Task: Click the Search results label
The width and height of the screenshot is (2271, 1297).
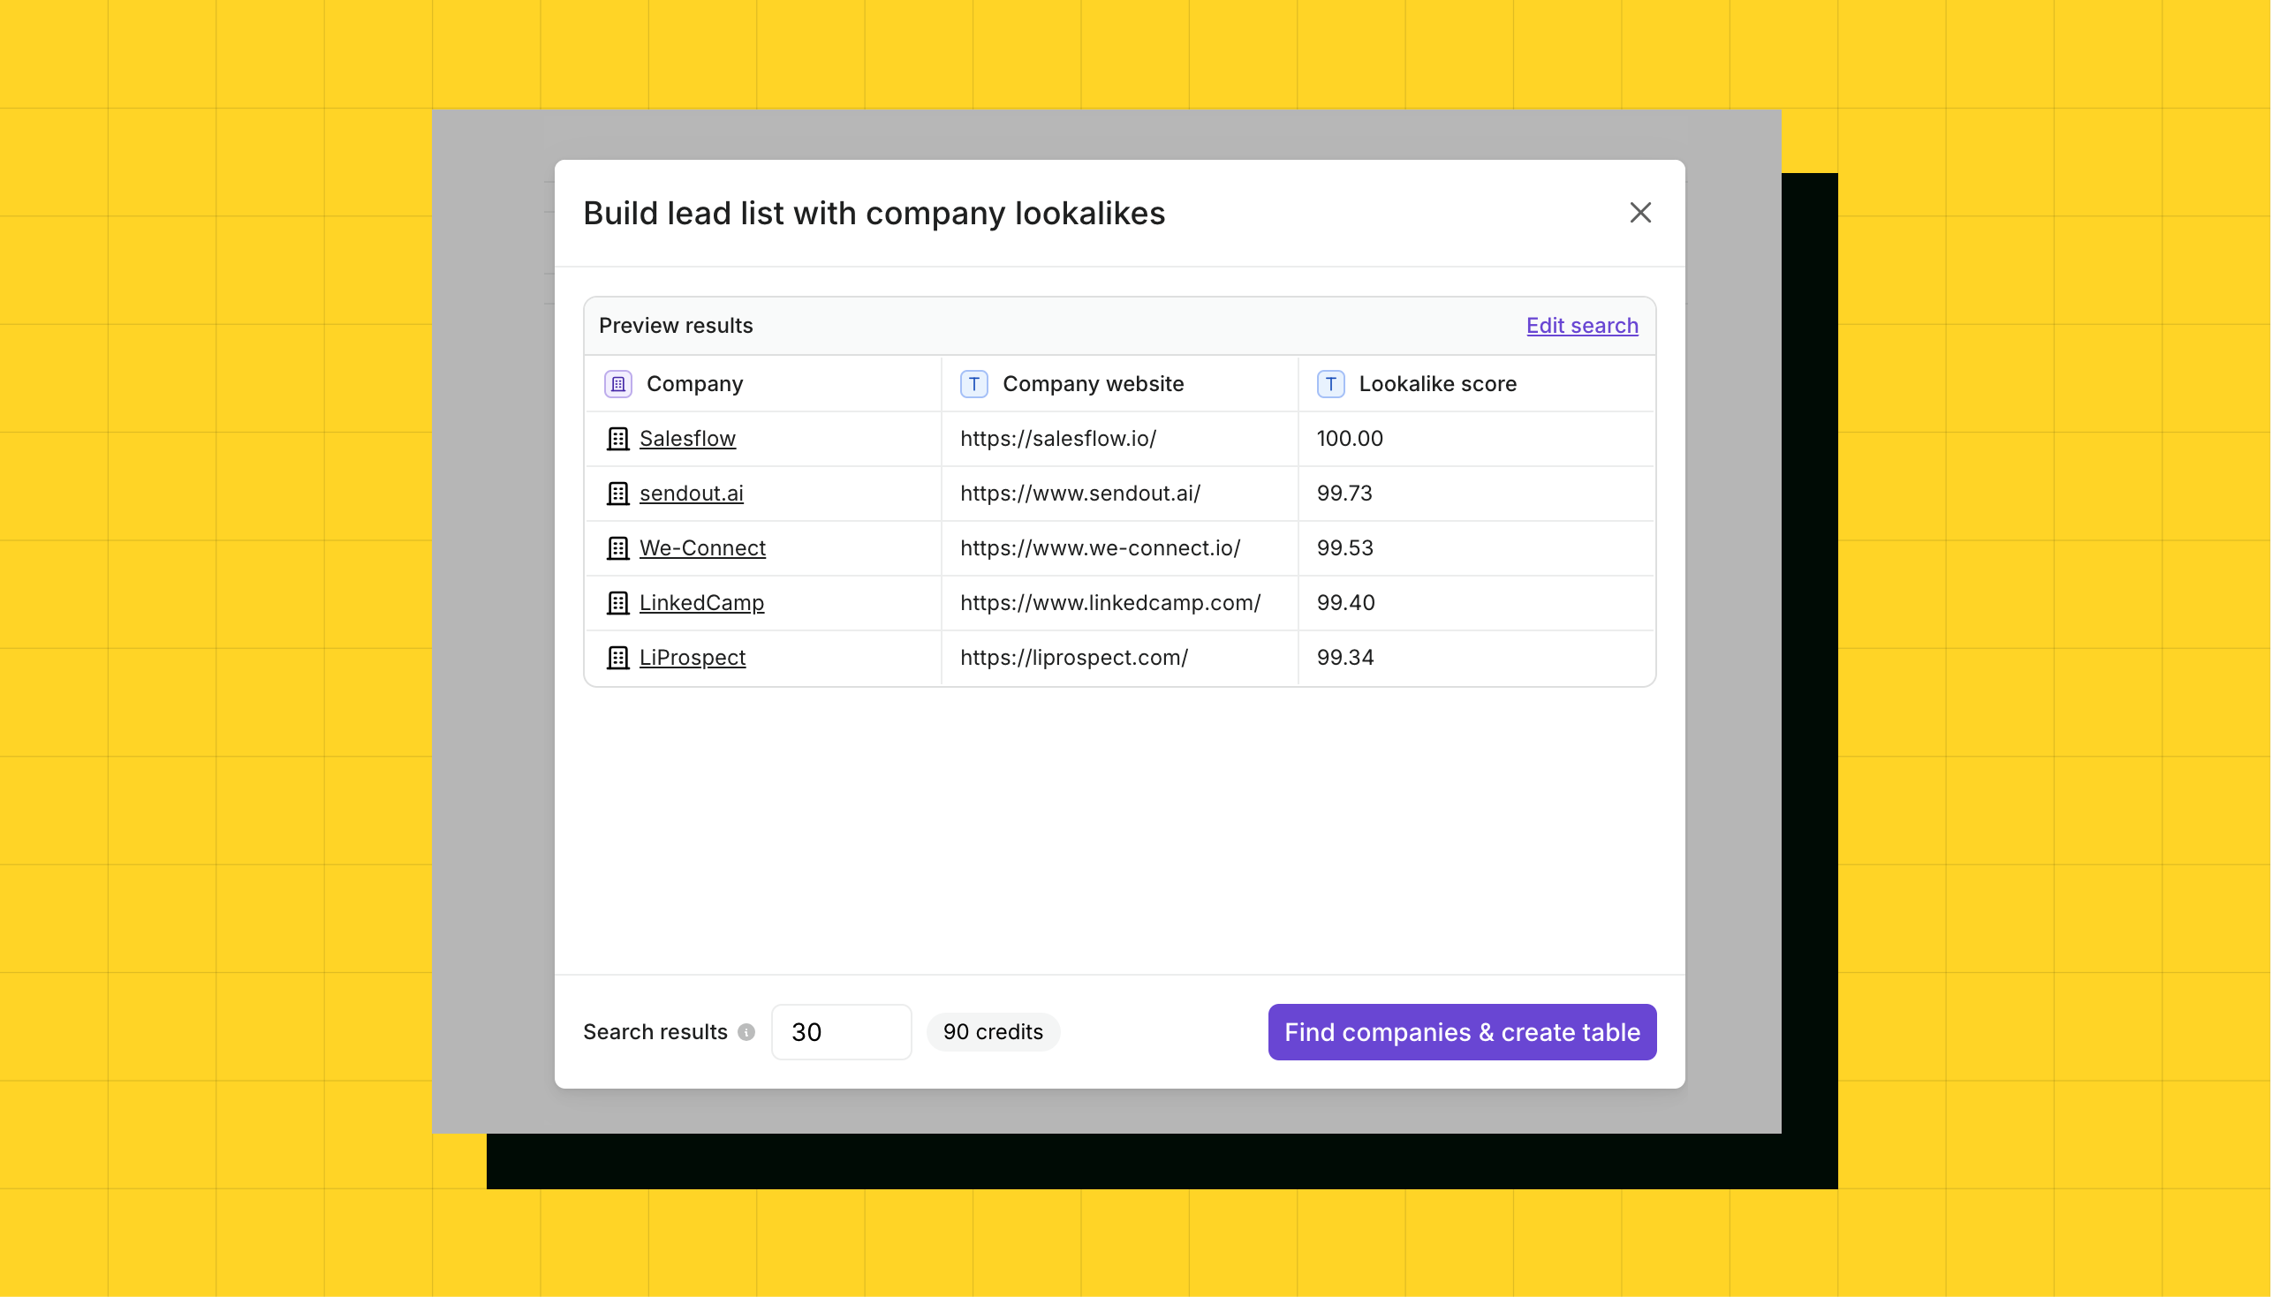Action: pyautogui.click(x=655, y=1031)
